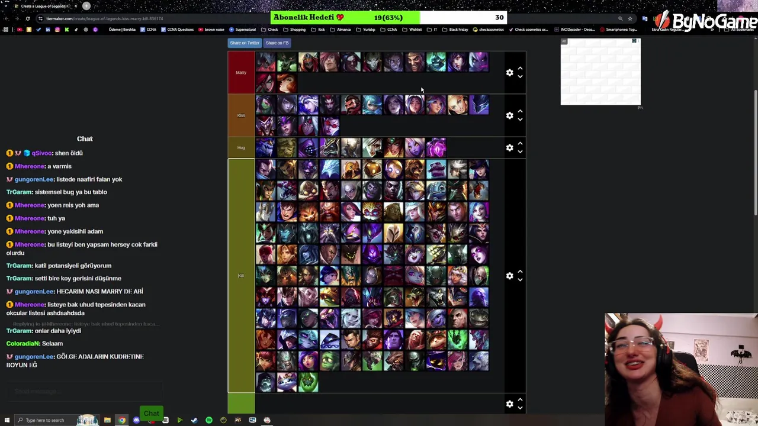
Task: Select the Kill tier label
Action: tap(241, 276)
